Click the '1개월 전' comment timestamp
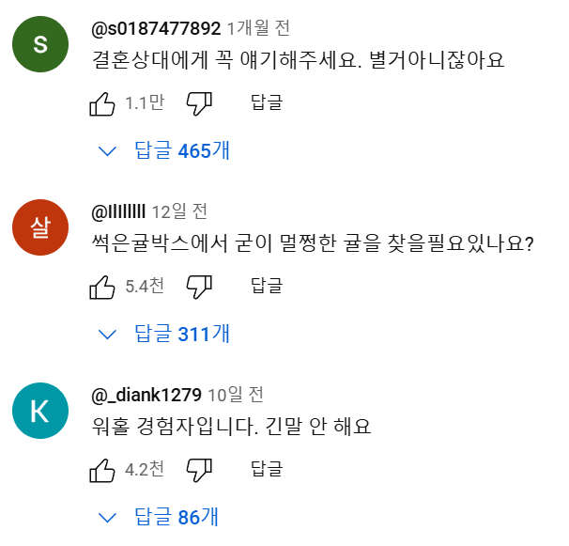Image resolution: width=569 pixels, height=546 pixels. click(x=258, y=28)
